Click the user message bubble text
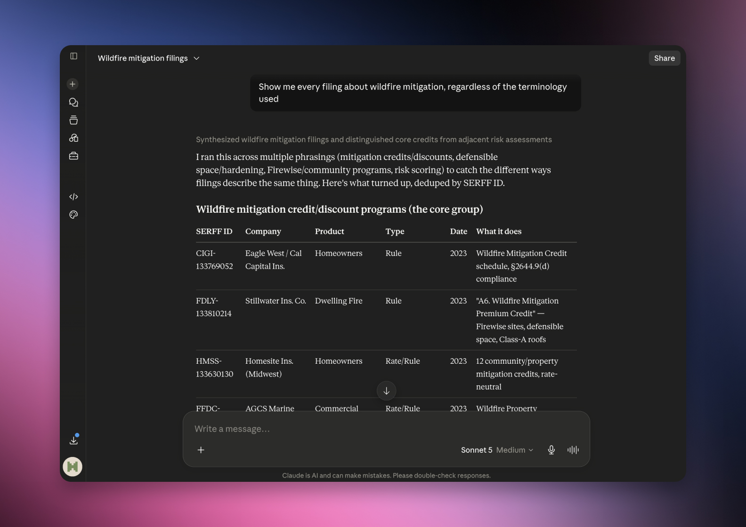This screenshot has width=746, height=527. click(413, 93)
